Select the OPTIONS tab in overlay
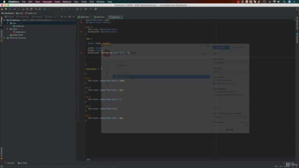This screenshot has height=168, width=299. [221, 48]
